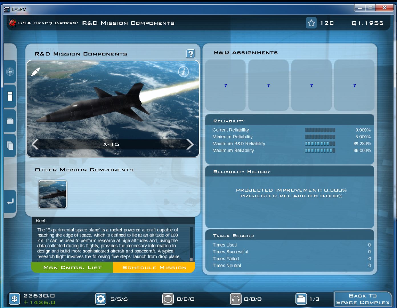Click Projected Reliability: 0.000% text
Screen dimensions: 397x308
(x=291, y=196)
